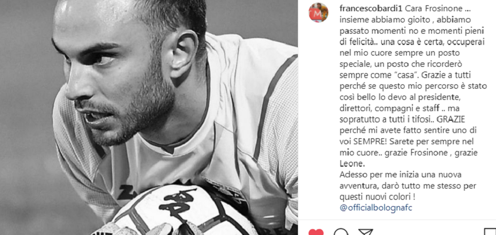Screen dimensions: 496x235
Task: Click the black and white goalkeeper photo
Action: [148, 117]
